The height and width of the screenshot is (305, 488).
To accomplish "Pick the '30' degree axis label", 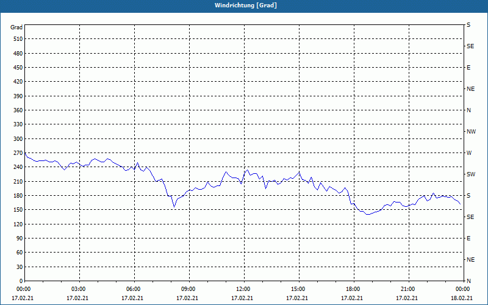I will point(20,267).
